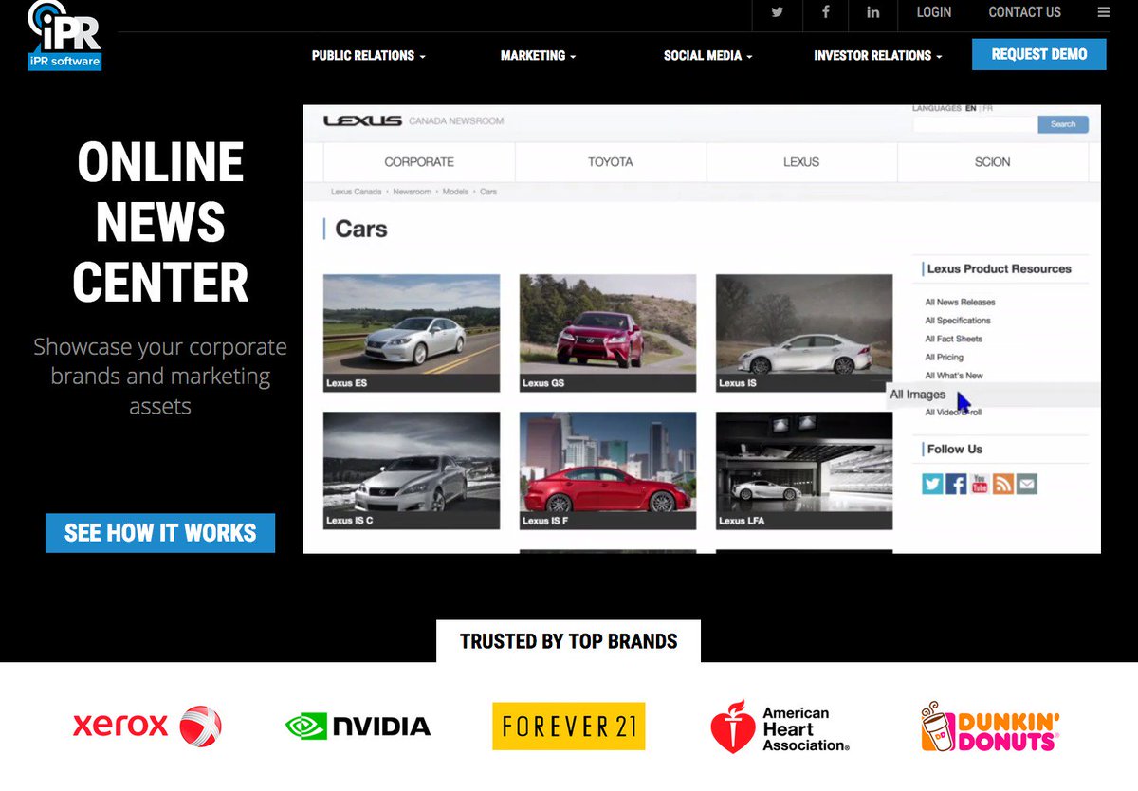Click the Cars breadcrumb
The width and height of the screenshot is (1138, 791).
[x=488, y=192]
